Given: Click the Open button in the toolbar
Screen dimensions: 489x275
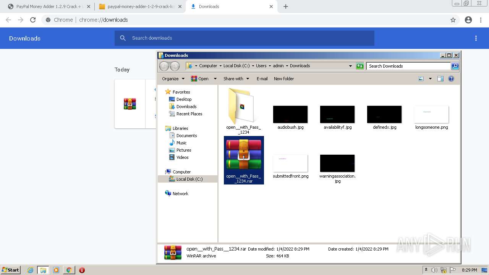Looking at the screenshot, I should coord(200,79).
